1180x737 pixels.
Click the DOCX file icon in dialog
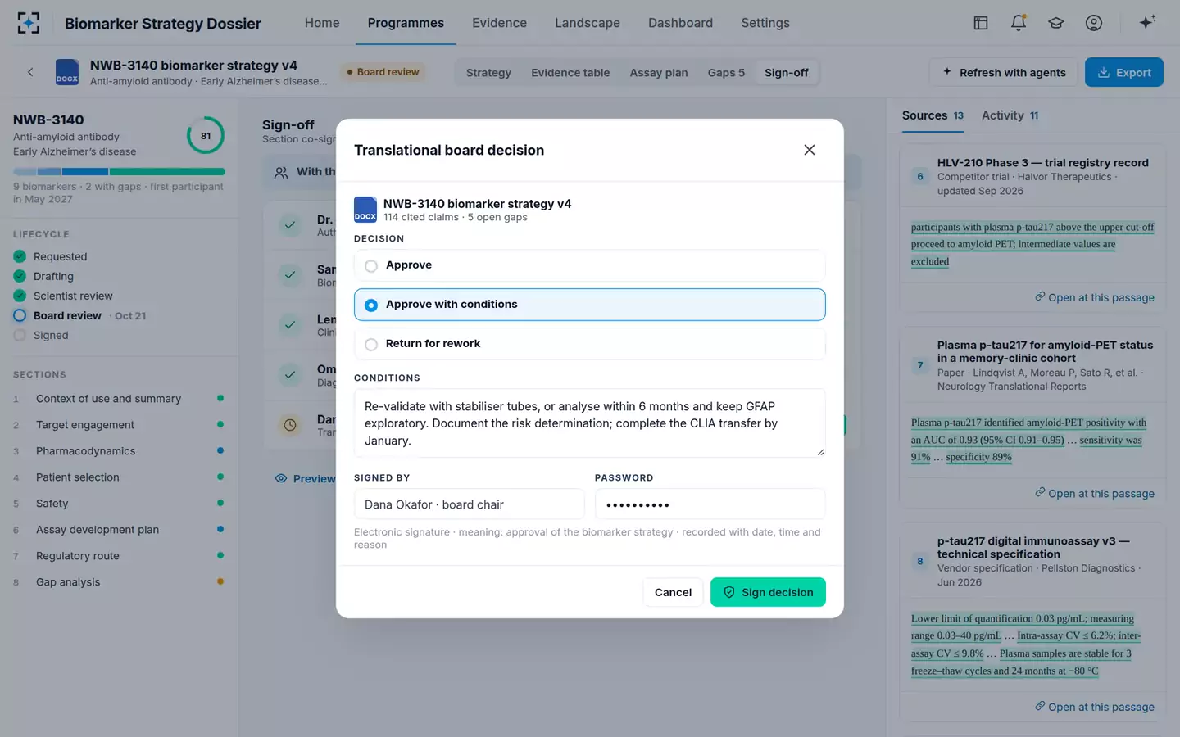pyautogui.click(x=365, y=210)
